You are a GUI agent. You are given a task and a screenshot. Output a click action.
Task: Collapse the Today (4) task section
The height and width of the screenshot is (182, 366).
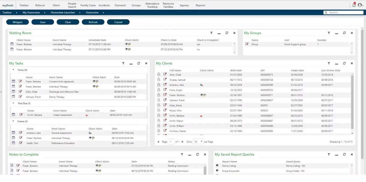coord(13,69)
